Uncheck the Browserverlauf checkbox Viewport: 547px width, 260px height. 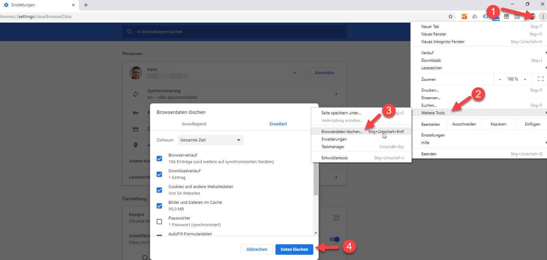click(x=159, y=159)
